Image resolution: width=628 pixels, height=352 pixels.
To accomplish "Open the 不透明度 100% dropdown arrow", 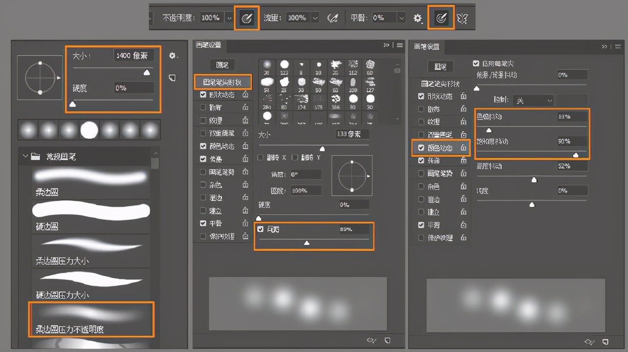I will point(229,18).
